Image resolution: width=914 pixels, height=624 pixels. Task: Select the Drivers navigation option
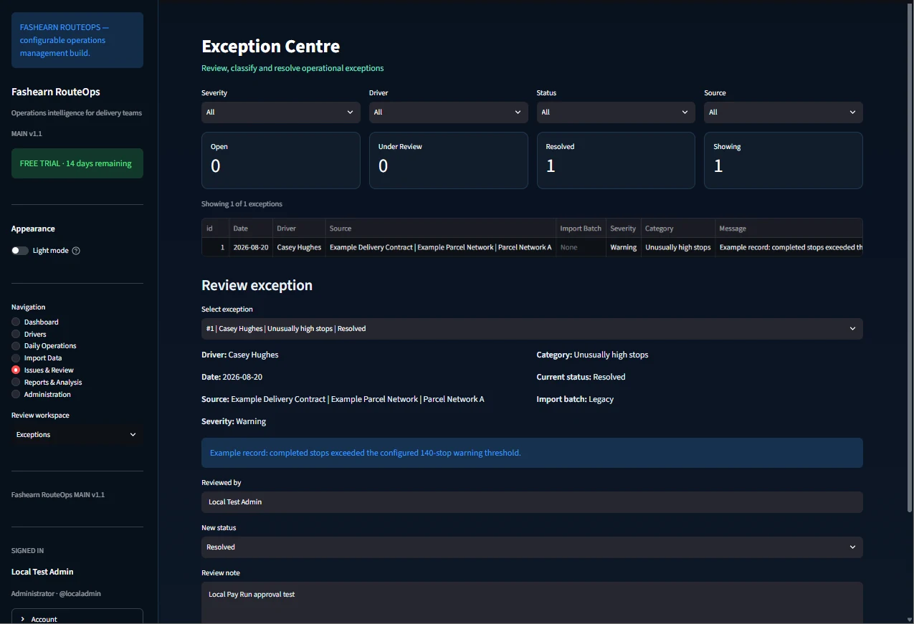pos(29,334)
